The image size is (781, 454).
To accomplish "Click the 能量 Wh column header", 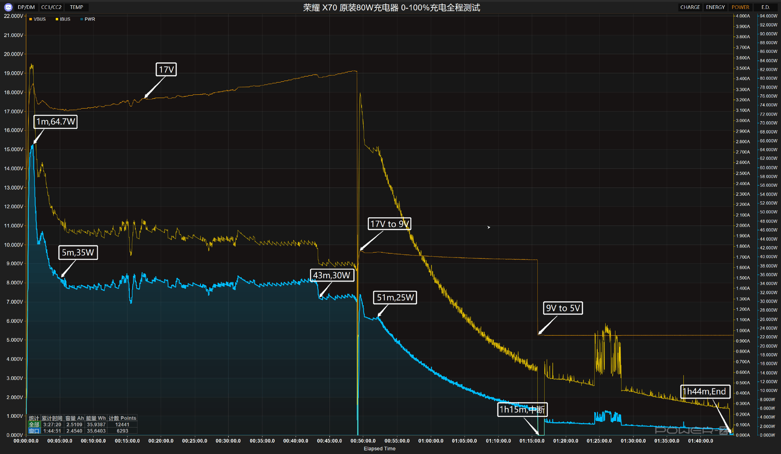I will click(96, 418).
